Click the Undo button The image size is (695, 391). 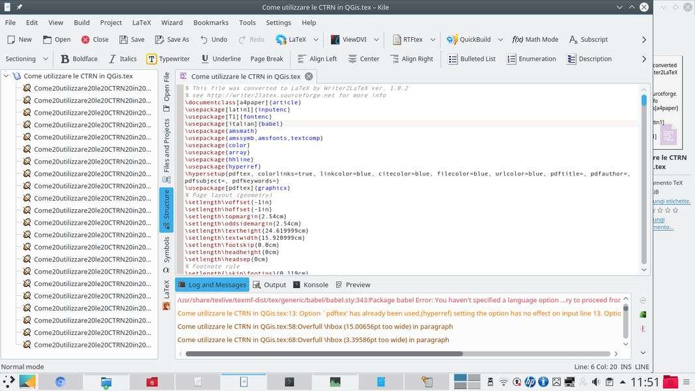tap(214, 39)
